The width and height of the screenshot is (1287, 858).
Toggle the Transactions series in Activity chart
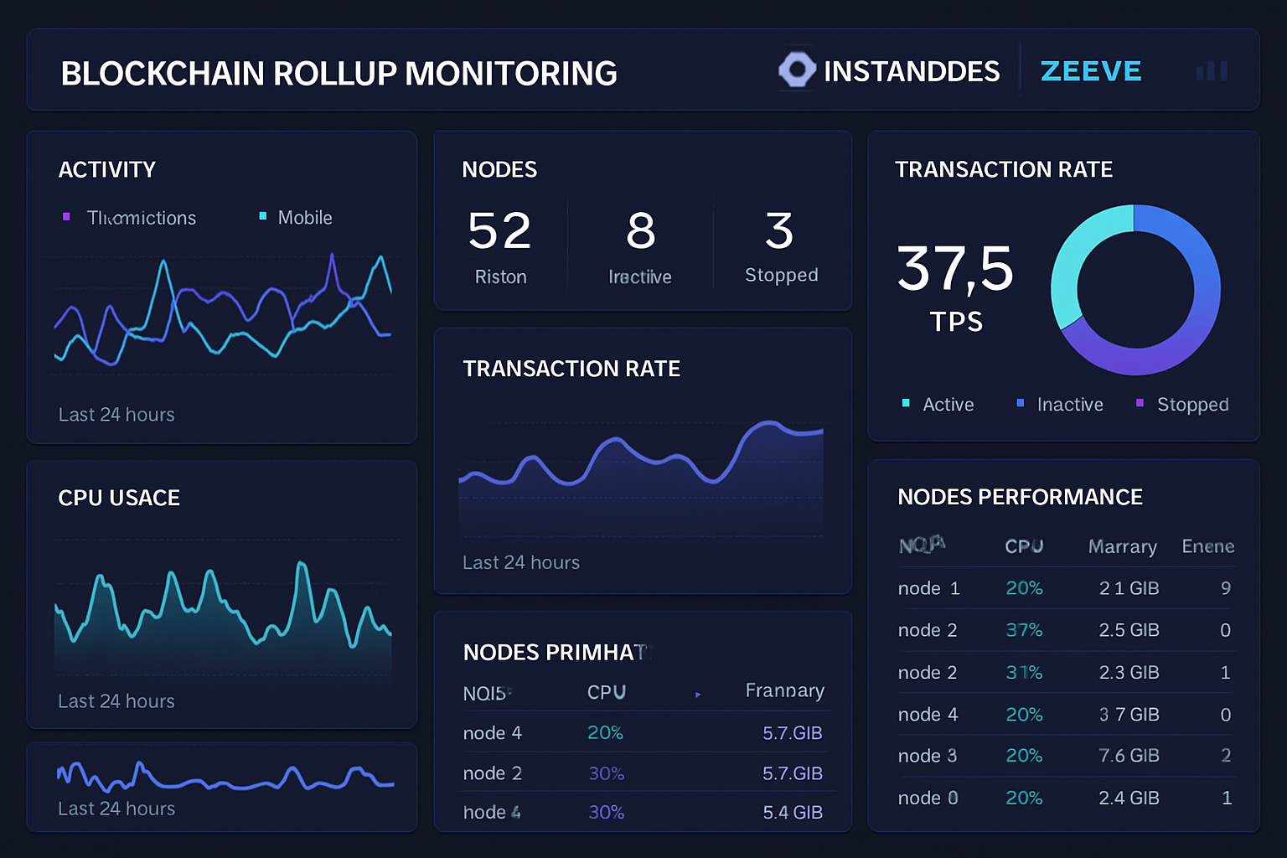(x=141, y=217)
